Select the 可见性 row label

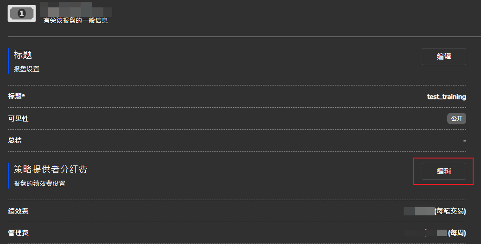point(19,119)
